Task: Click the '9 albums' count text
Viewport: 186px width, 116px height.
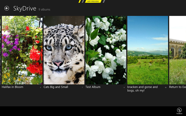Action: coord(44,10)
